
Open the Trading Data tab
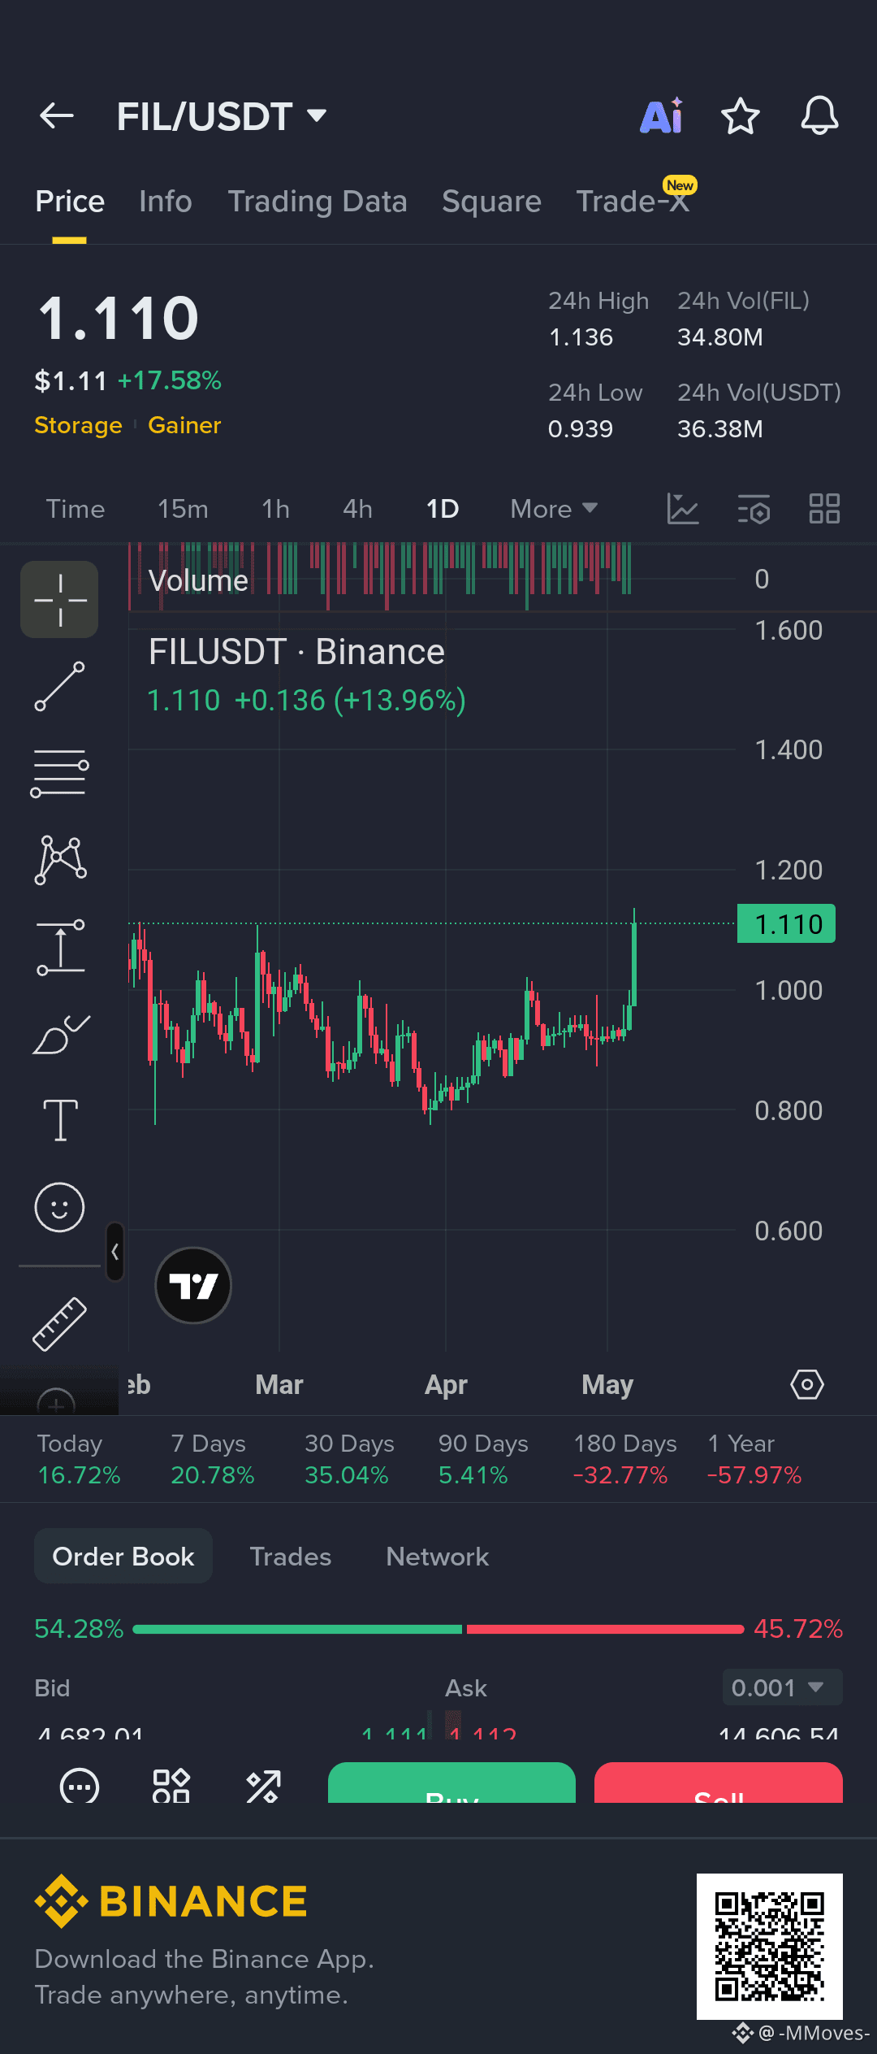(x=318, y=202)
